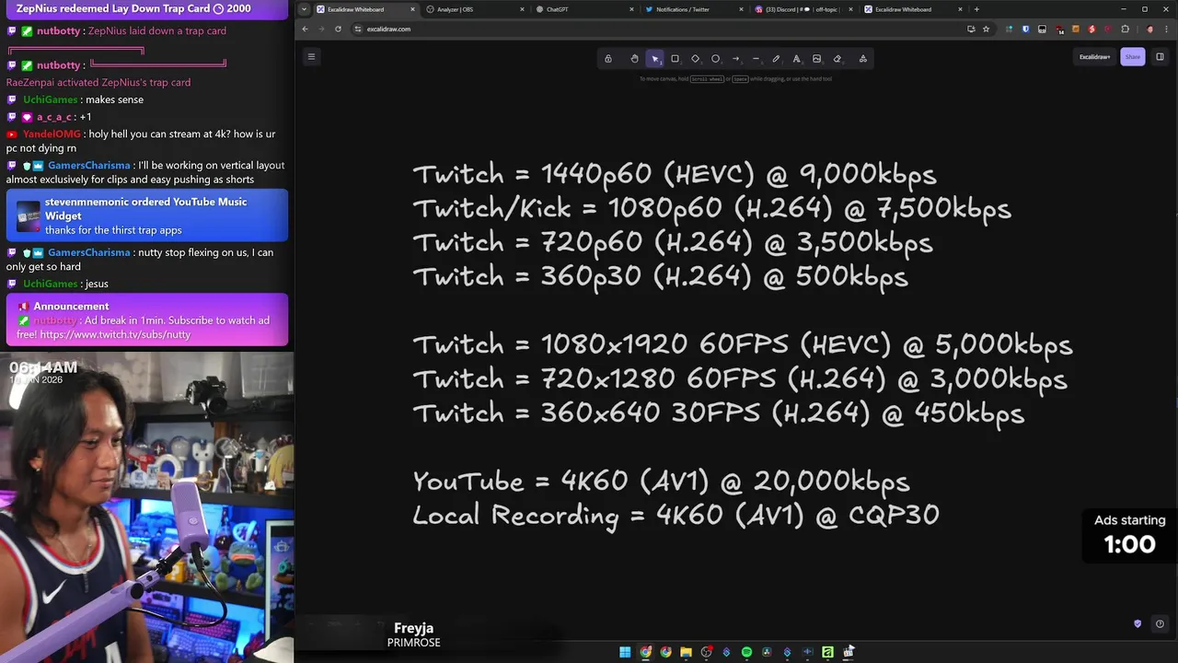
Task: Open the Chrome Extensions puzzle icon
Action: (x=1125, y=29)
